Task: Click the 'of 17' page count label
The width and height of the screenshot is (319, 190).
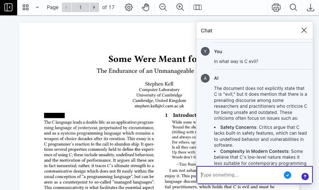Action: click(x=108, y=8)
